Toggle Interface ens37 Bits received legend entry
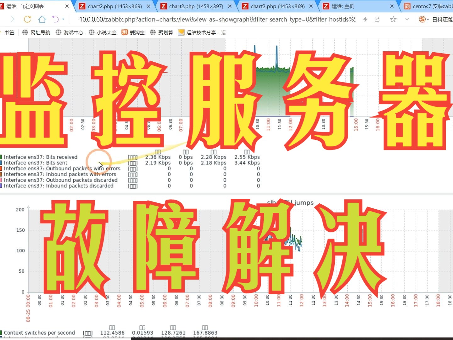453x340 pixels. tap(41, 157)
